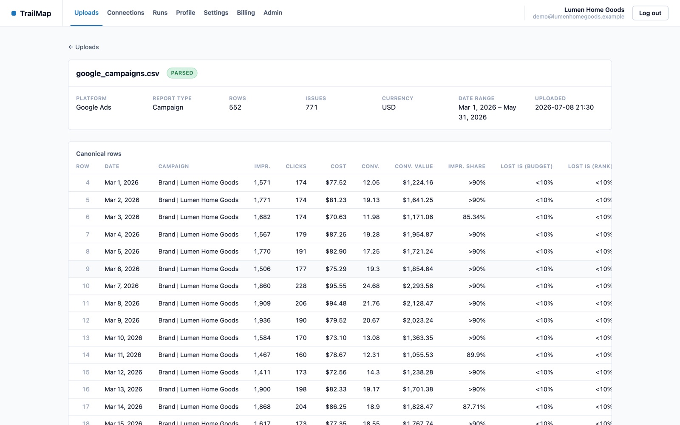Click the Google Ads platform value
Screen dimensions: 680x425
(93, 107)
